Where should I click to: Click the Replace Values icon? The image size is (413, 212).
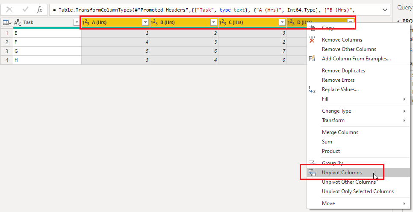pos(312,90)
